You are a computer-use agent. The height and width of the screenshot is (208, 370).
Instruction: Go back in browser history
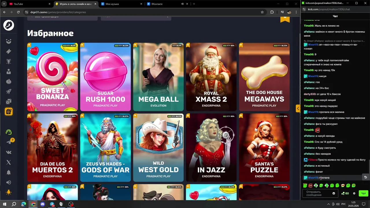click(x=4, y=12)
